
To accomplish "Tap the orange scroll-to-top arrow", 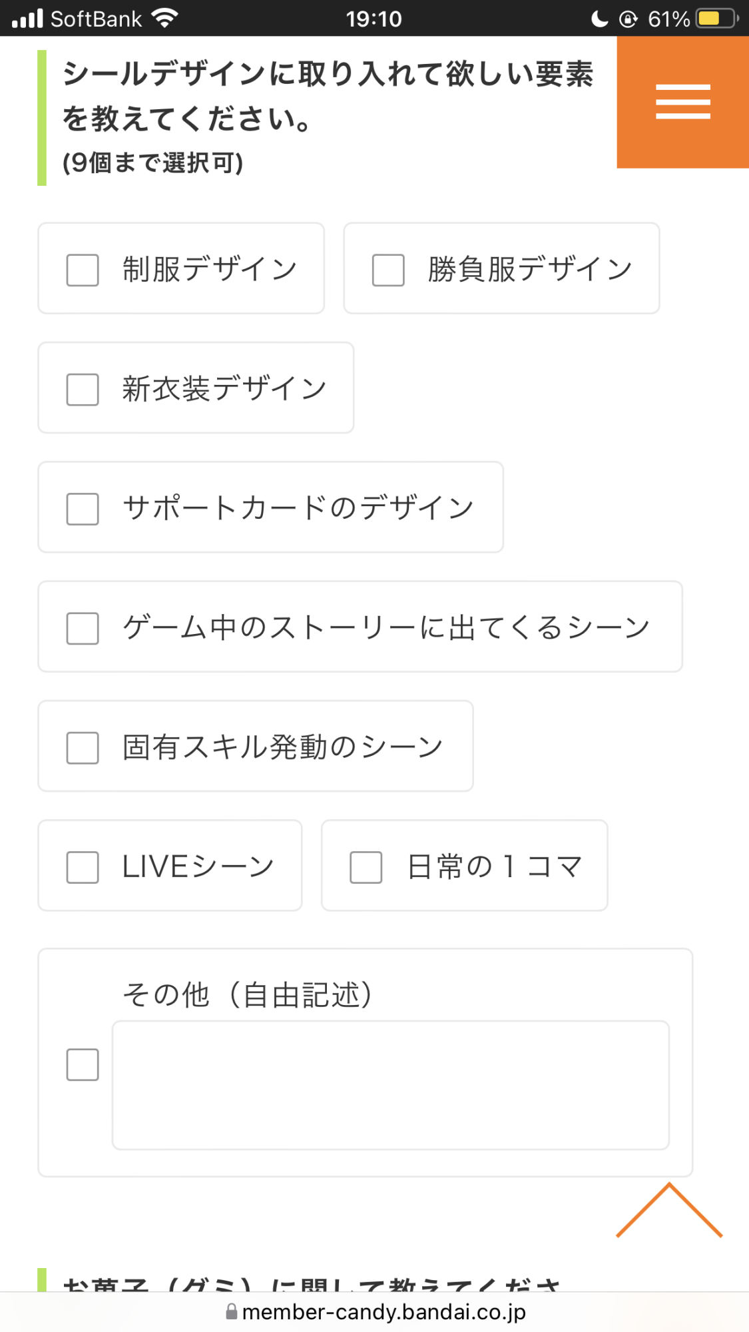I will [x=669, y=1211].
